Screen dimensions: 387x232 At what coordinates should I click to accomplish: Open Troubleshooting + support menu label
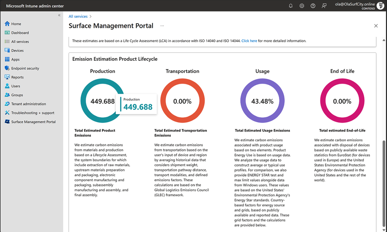pos(33,113)
